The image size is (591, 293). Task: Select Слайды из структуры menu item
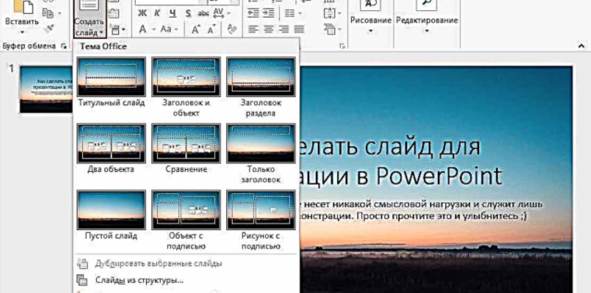tap(138, 280)
